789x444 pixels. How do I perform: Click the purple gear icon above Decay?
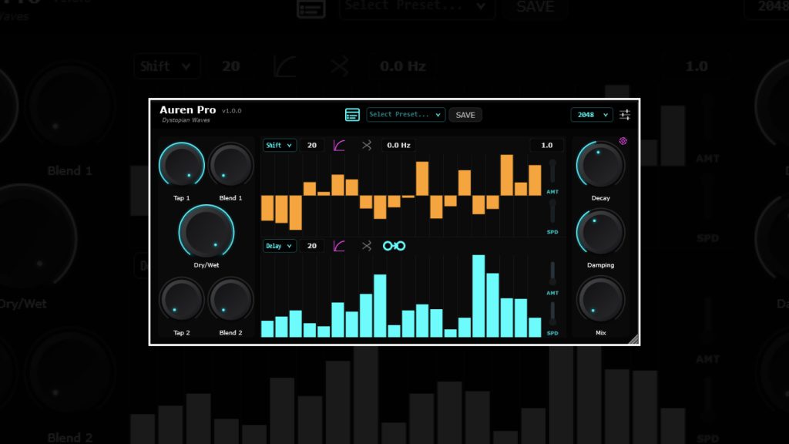tap(623, 141)
